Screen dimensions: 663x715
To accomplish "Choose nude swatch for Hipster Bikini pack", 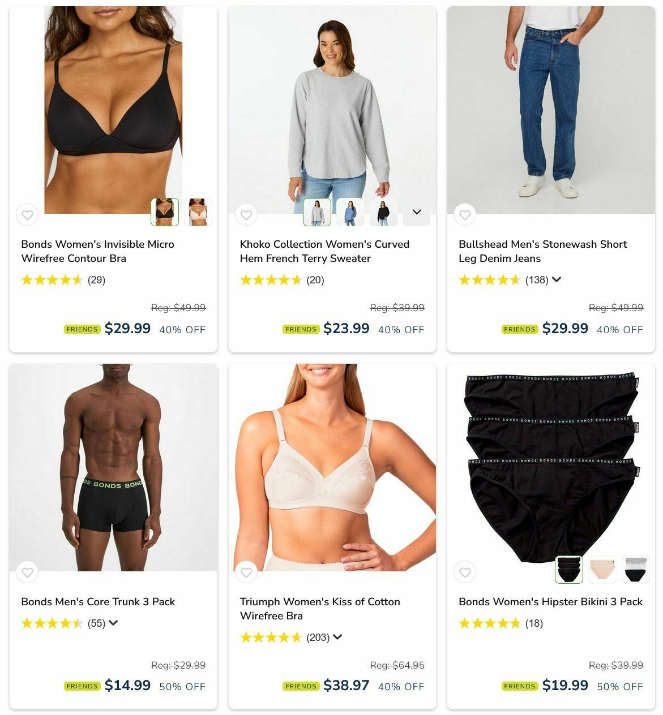I will point(602,570).
